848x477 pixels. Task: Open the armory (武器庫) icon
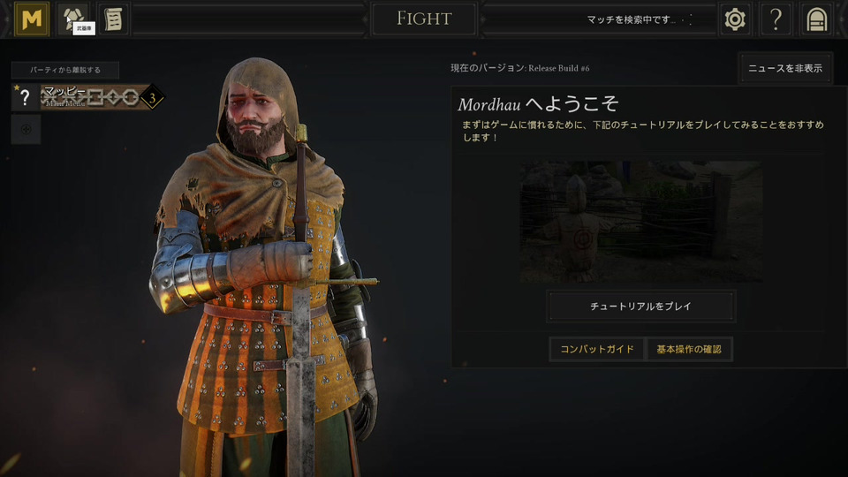click(x=73, y=19)
